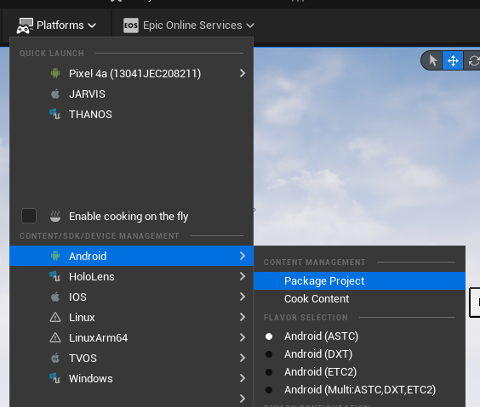Click the Apple TV icon beside TVOS
This screenshot has height=407, width=480.
pos(55,358)
